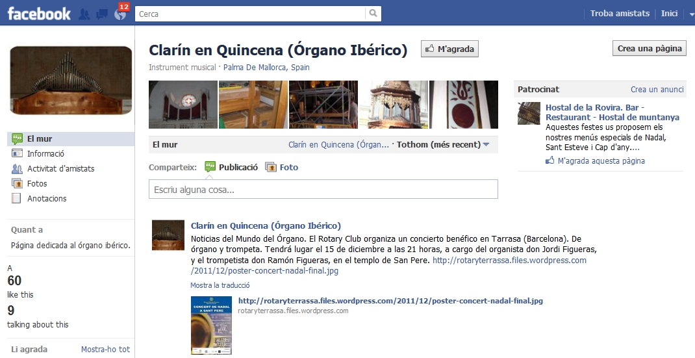695x358 pixels.
Task: Select El mur in sidebar
Action: point(40,138)
